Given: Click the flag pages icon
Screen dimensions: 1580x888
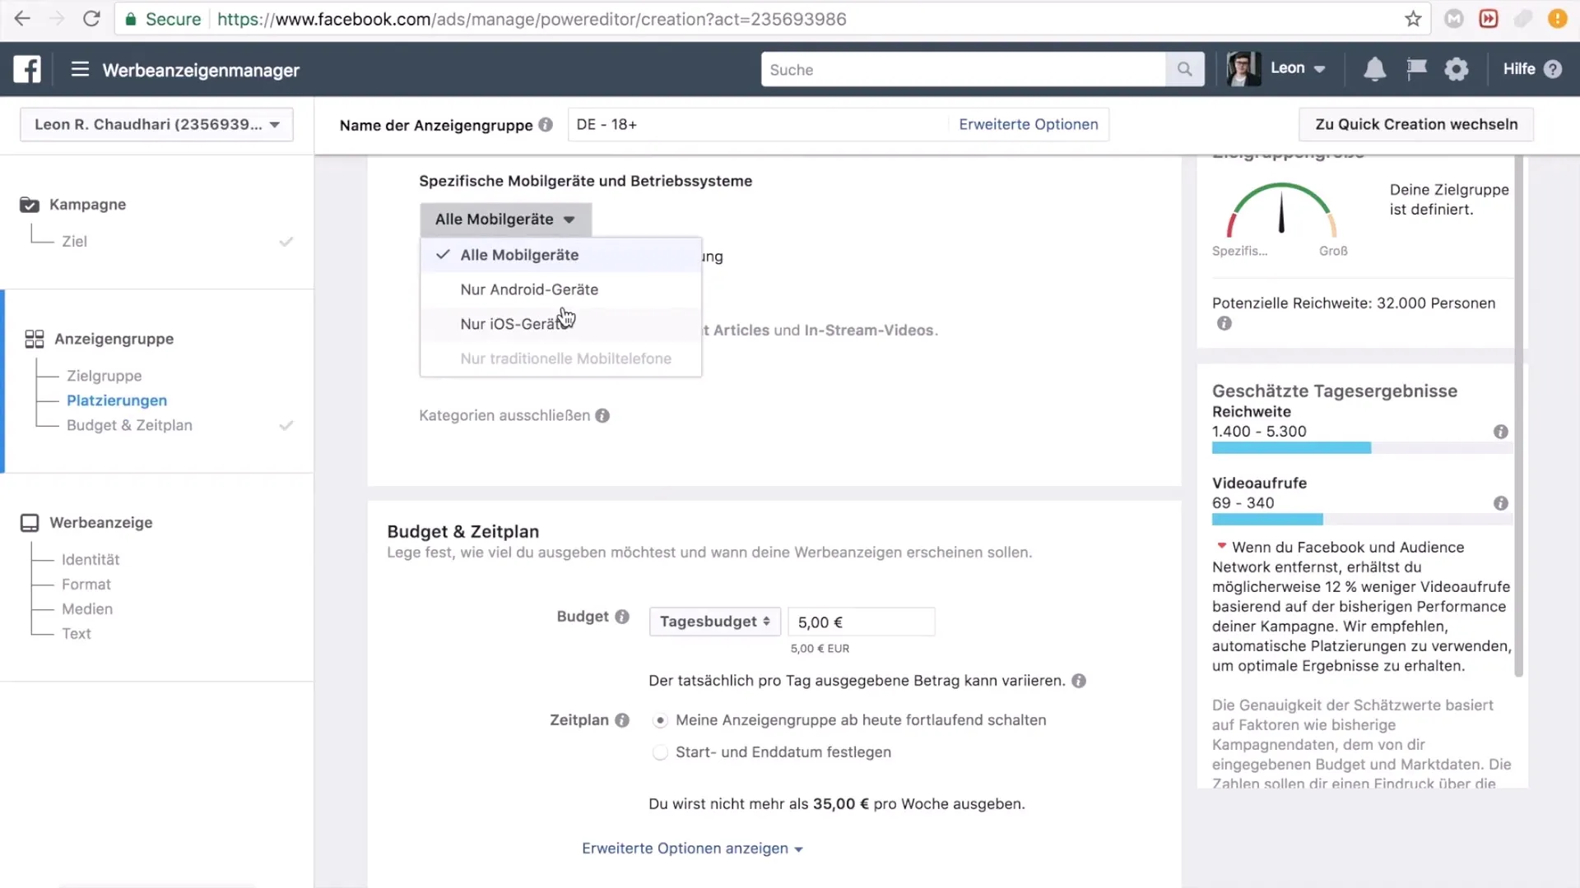Looking at the screenshot, I should 1416,69.
